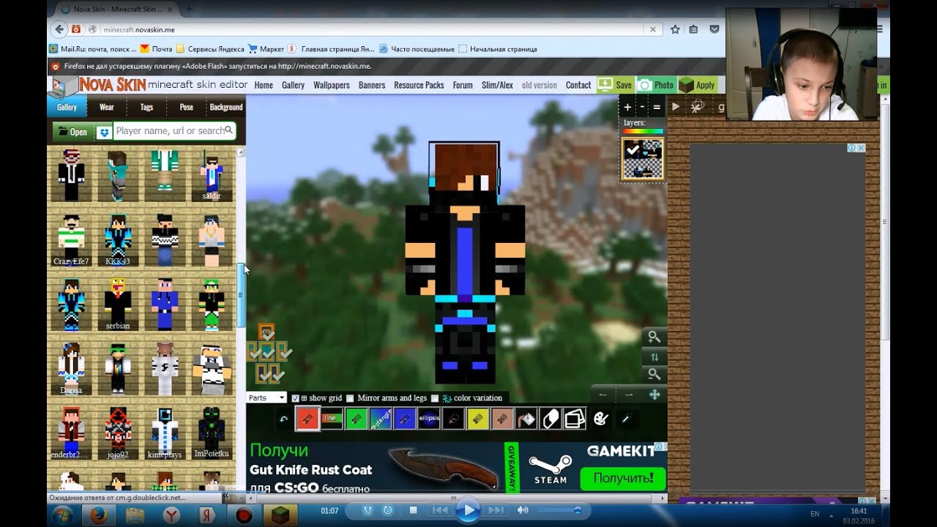Select the green pencil brush
Image resolution: width=937 pixels, height=527 pixels.
356,419
